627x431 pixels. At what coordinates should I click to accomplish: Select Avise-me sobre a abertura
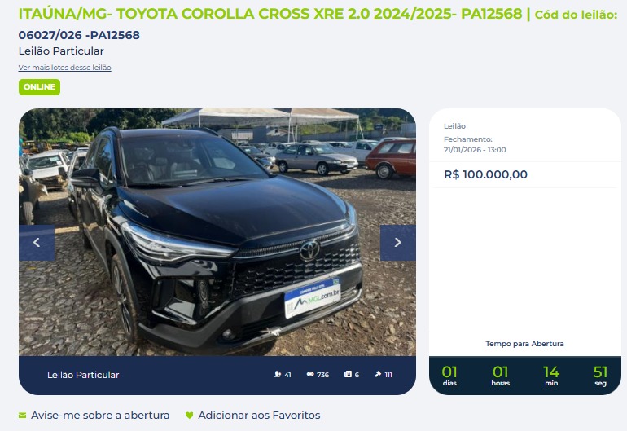tap(100, 416)
